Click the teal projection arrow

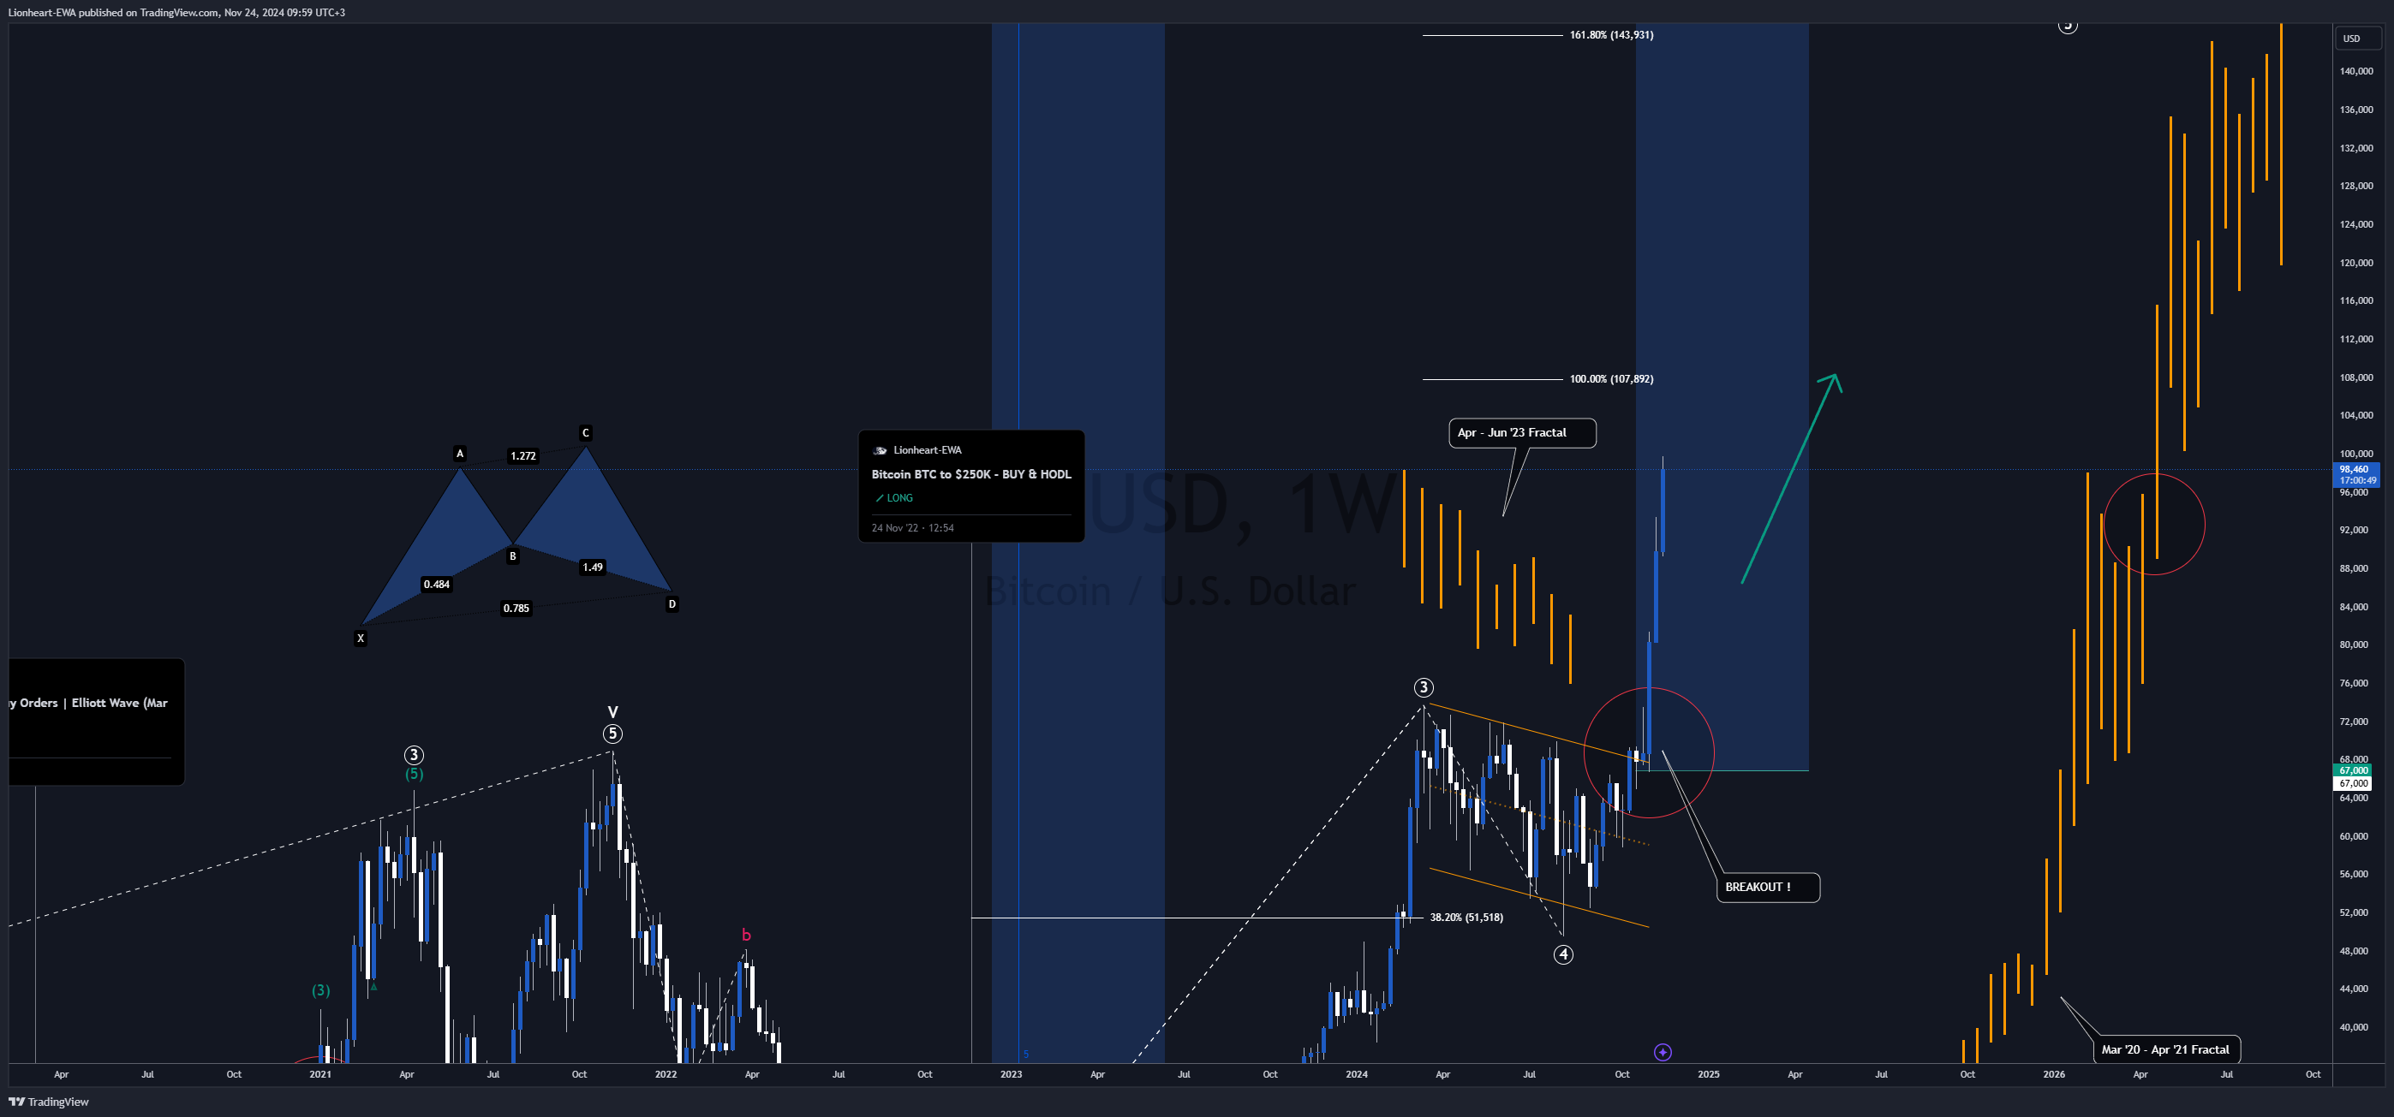coord(1790,478)
